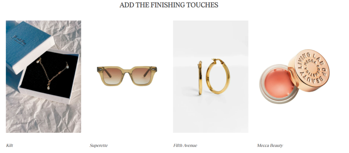Visit the Mecca Beauty brand link
Screen dimensions: 349x153
click(x=270, y=146)
